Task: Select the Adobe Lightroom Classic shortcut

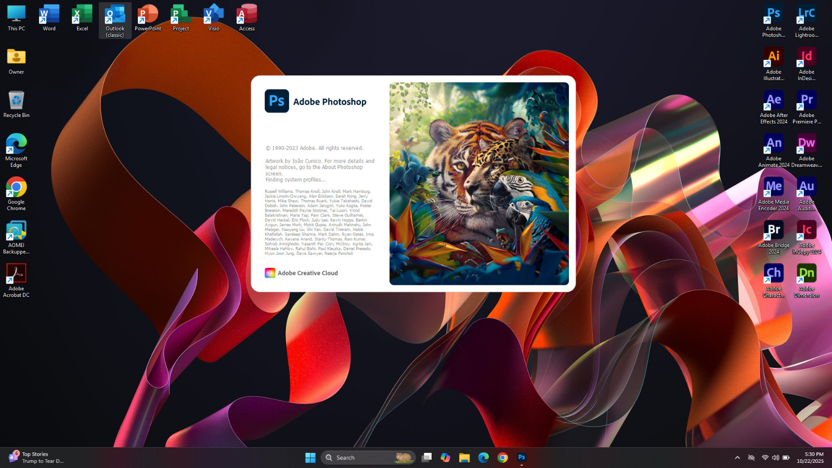Action: (x=807, y=21)
